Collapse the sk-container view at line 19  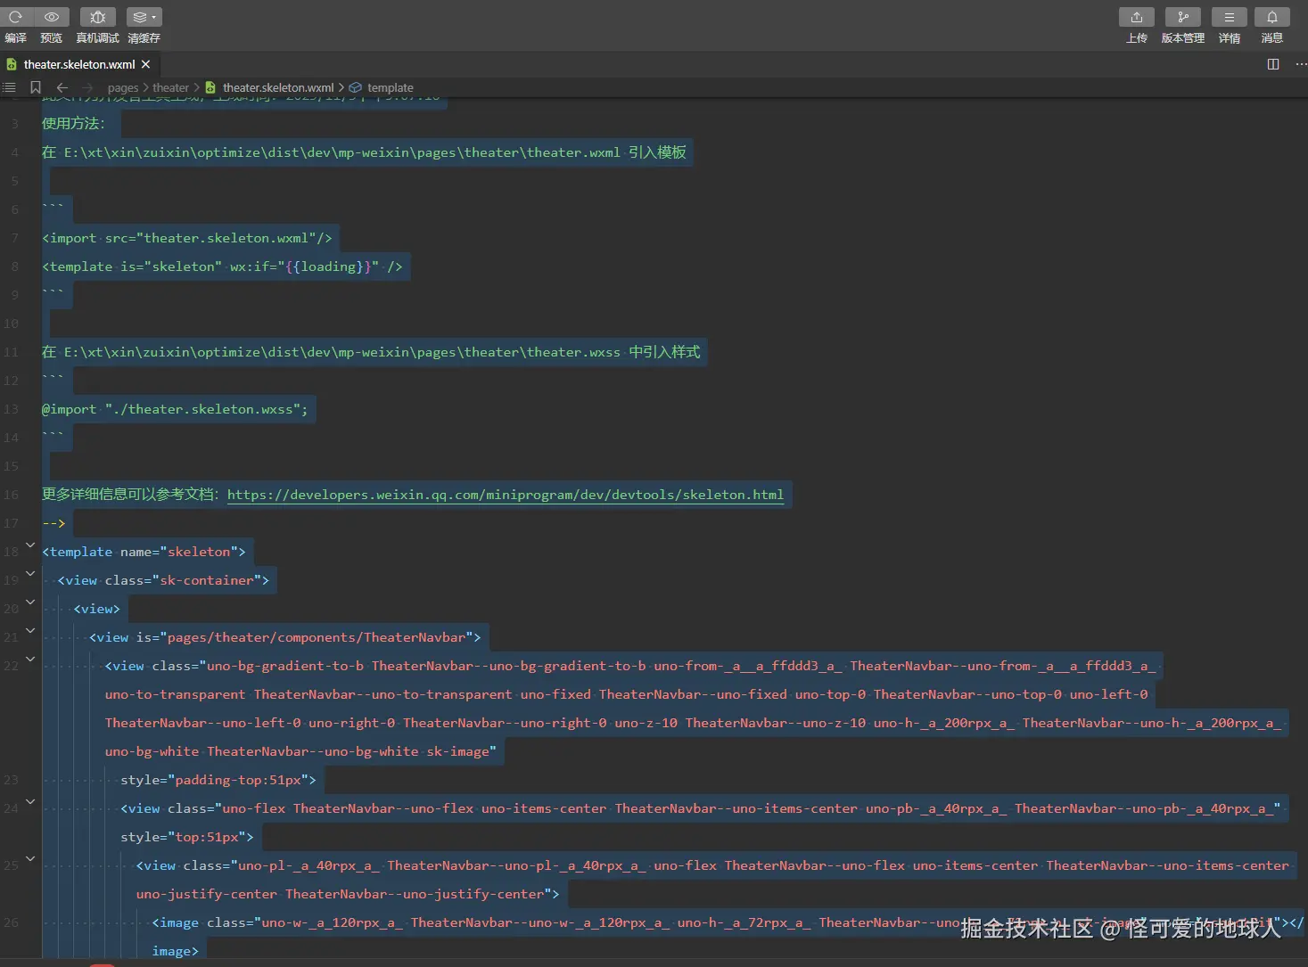point(30,574)
